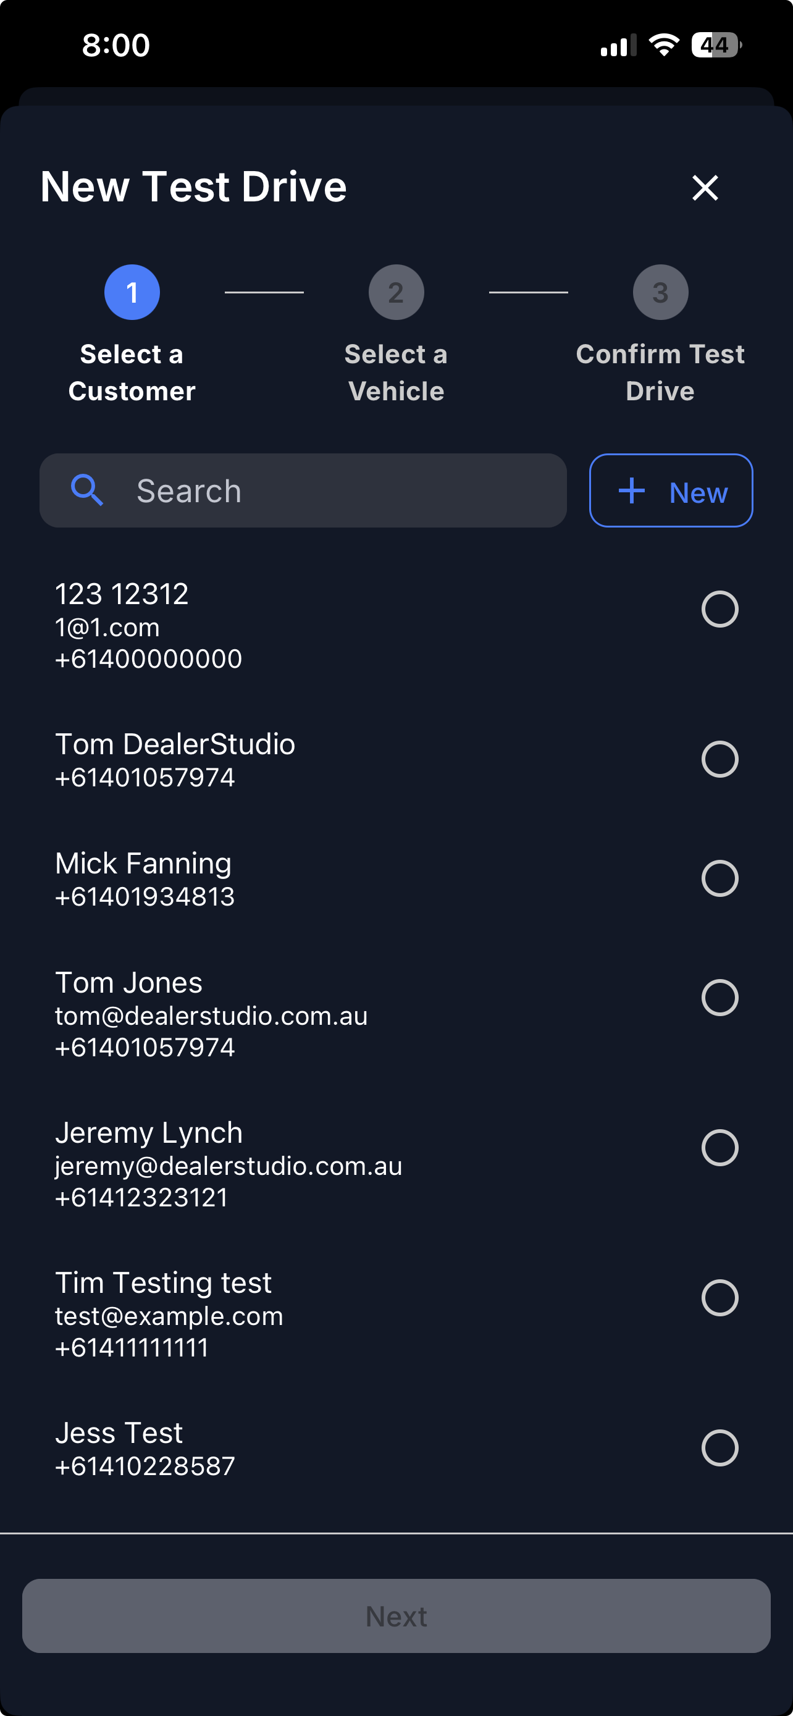Close the New Test Drive dialog
793x1716 pixels.
(705, 188)
